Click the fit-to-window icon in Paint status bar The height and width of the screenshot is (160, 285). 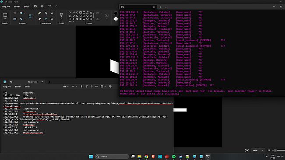click(x=246, y=150)
